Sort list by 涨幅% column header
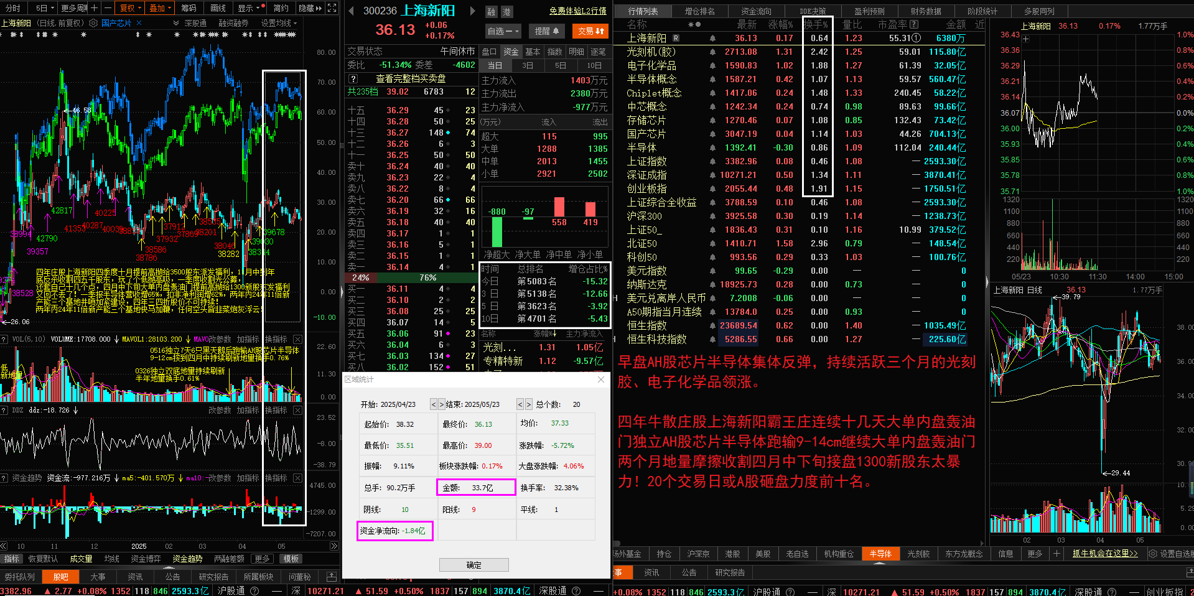The image size is (1194, 596). pos(780,24)
